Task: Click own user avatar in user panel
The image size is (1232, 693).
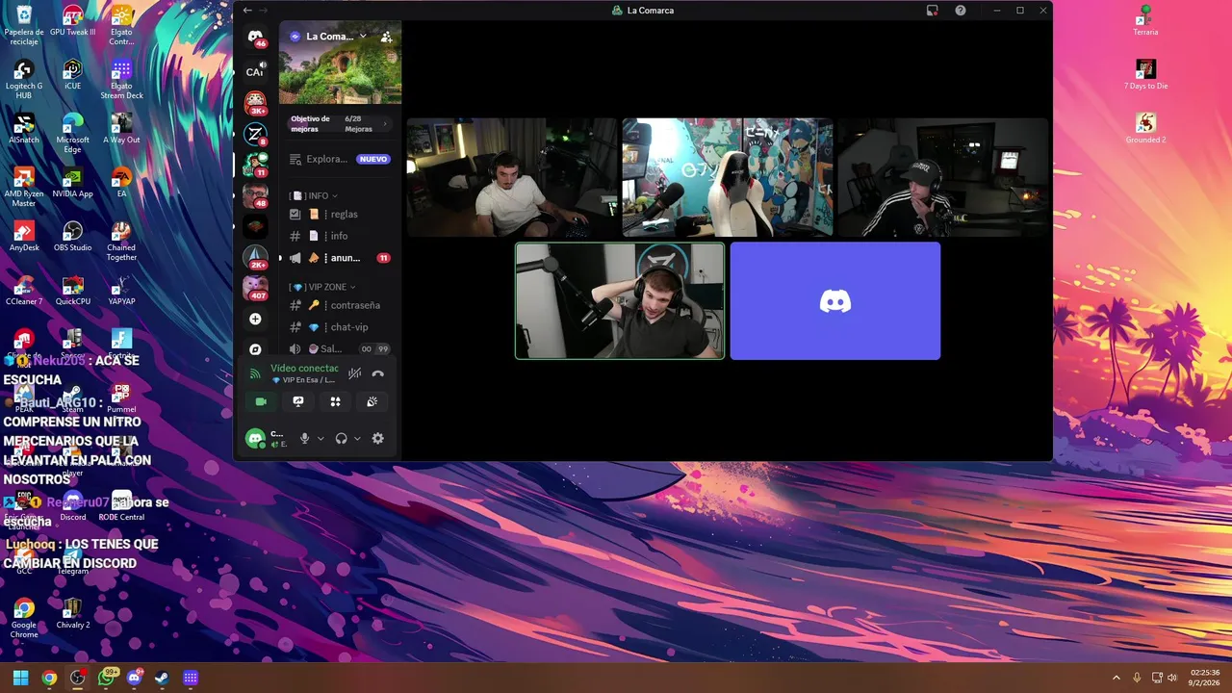Action: 255,438
